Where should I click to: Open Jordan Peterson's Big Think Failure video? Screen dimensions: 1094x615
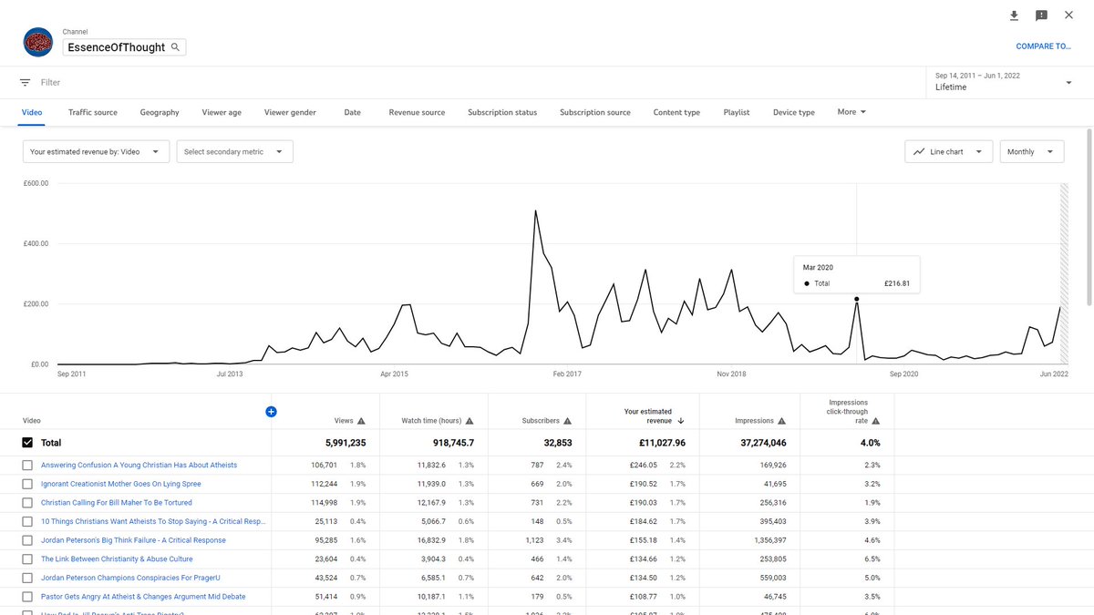pos(133,540)
